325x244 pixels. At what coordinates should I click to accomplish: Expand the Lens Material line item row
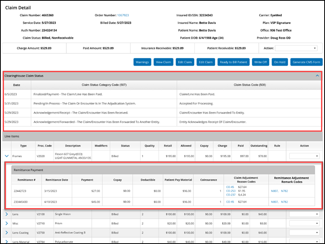6,240
